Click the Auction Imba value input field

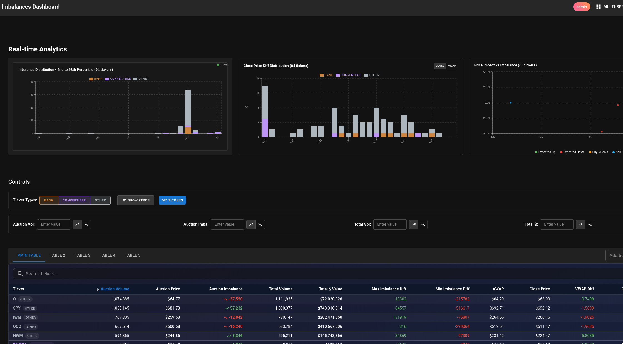(227, 224)
